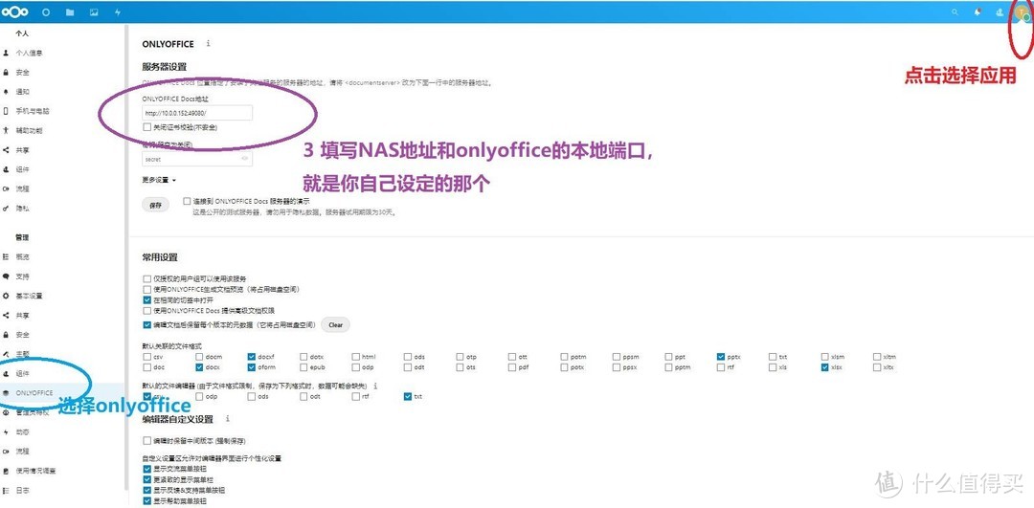Toggle advanced document permissions checkbox
Screen dimensions: 1034x508
click(147, 310)
